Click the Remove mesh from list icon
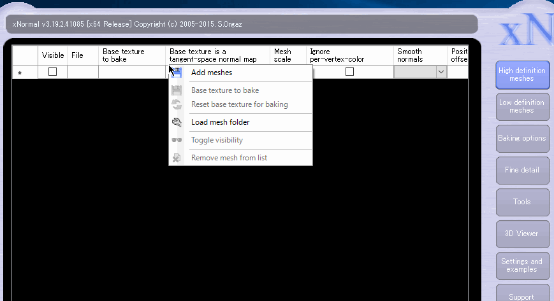554x301 pixels. [x=177, y=158]
